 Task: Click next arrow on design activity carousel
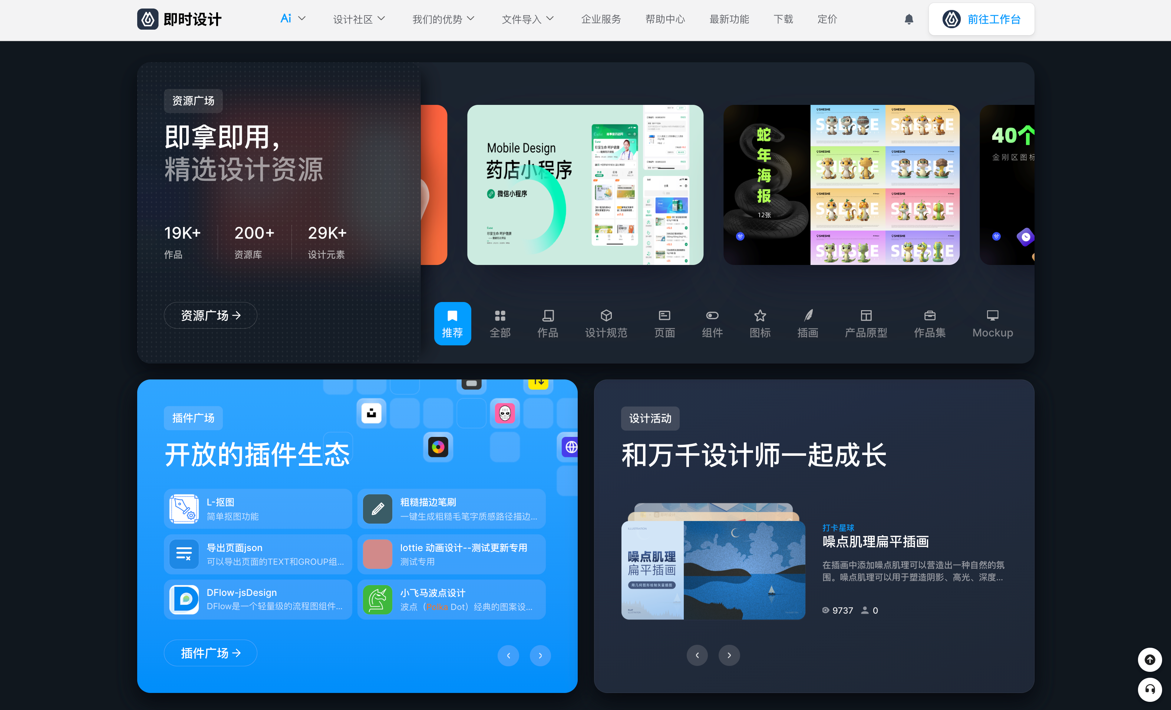pos(729,655)
